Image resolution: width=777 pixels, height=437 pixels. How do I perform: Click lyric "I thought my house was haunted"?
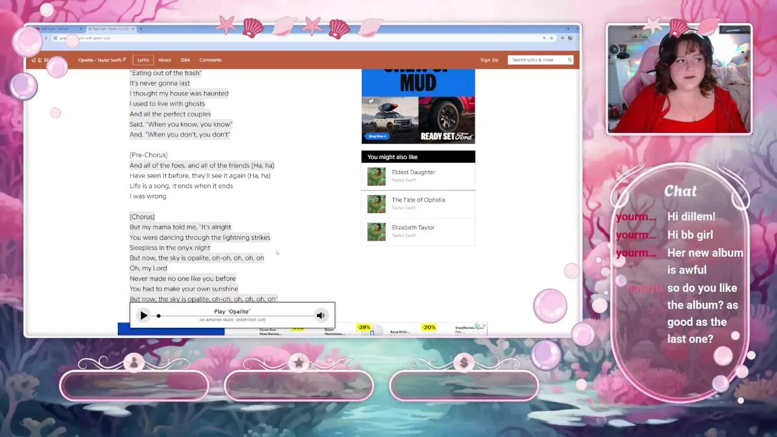pyautogui.click(x=179, y=93)
